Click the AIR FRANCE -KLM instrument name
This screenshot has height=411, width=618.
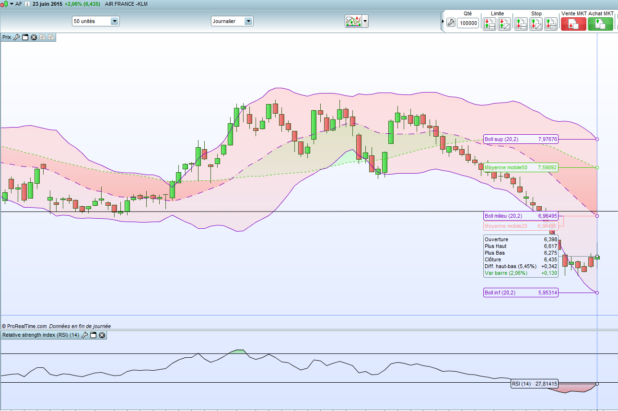[127, 4]
